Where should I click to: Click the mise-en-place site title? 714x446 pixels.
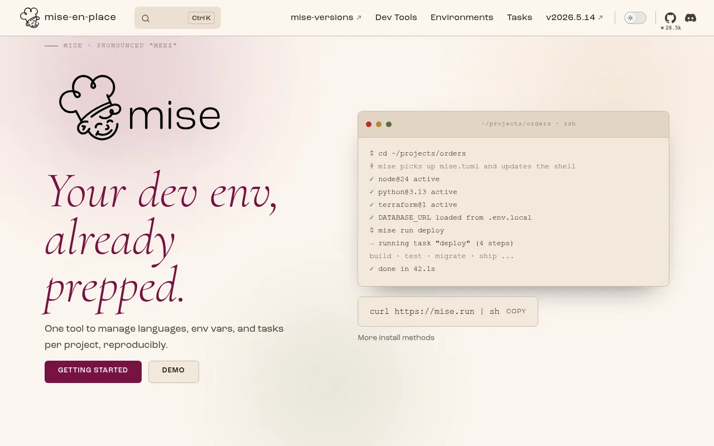click(x=80, y=17)
